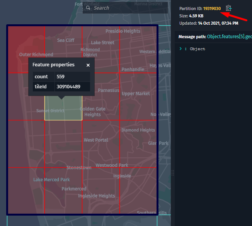The height and width of the screenshot is (226, 252).
Task: Click the Diamond Heights map label
Action: (138, 130)
